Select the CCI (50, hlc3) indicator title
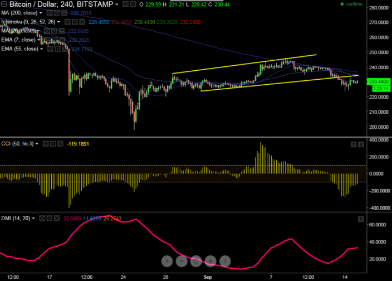The image size is (392, 281). point(17,144)
